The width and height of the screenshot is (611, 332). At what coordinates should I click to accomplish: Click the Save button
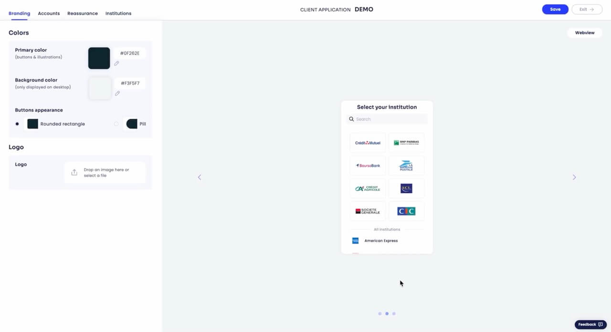pyautogui.click(x=555, y=10)
